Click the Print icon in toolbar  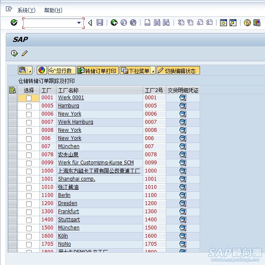tap(147, 23)
